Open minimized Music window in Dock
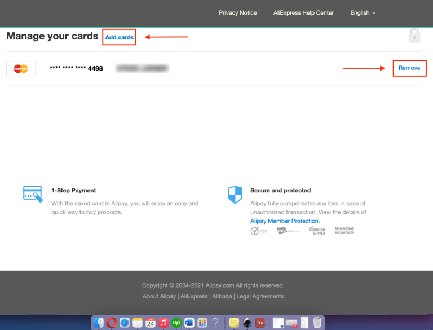The width and height of the screenshot is (433, 330). coord(291,323)
